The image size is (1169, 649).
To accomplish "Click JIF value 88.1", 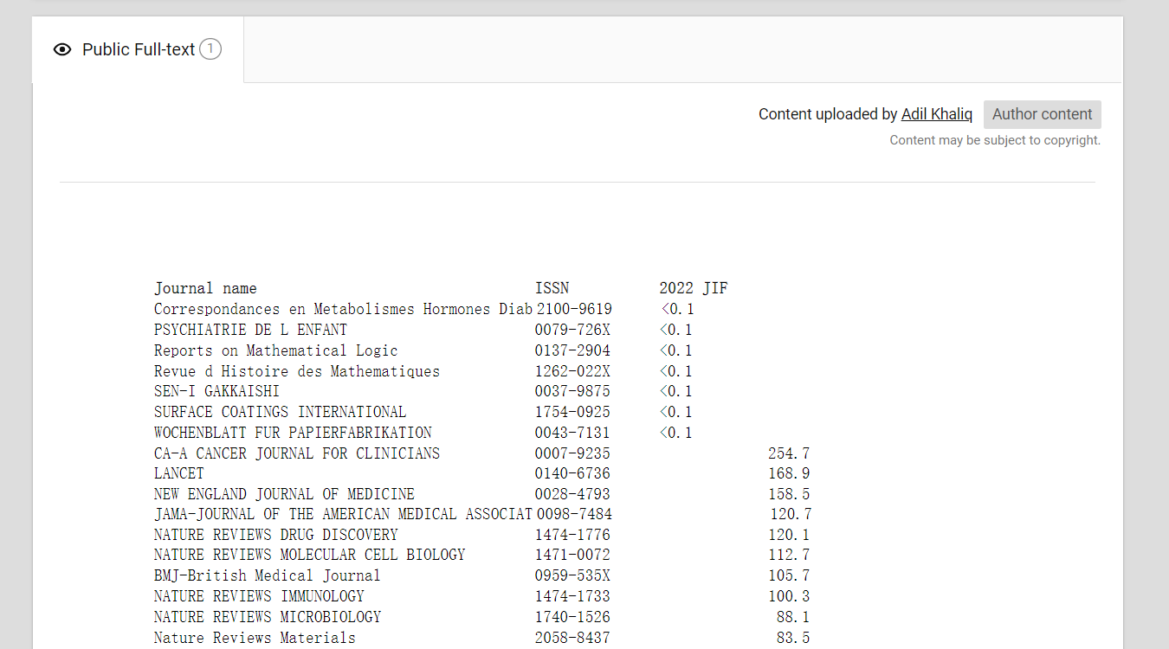I will click(793, 617).
